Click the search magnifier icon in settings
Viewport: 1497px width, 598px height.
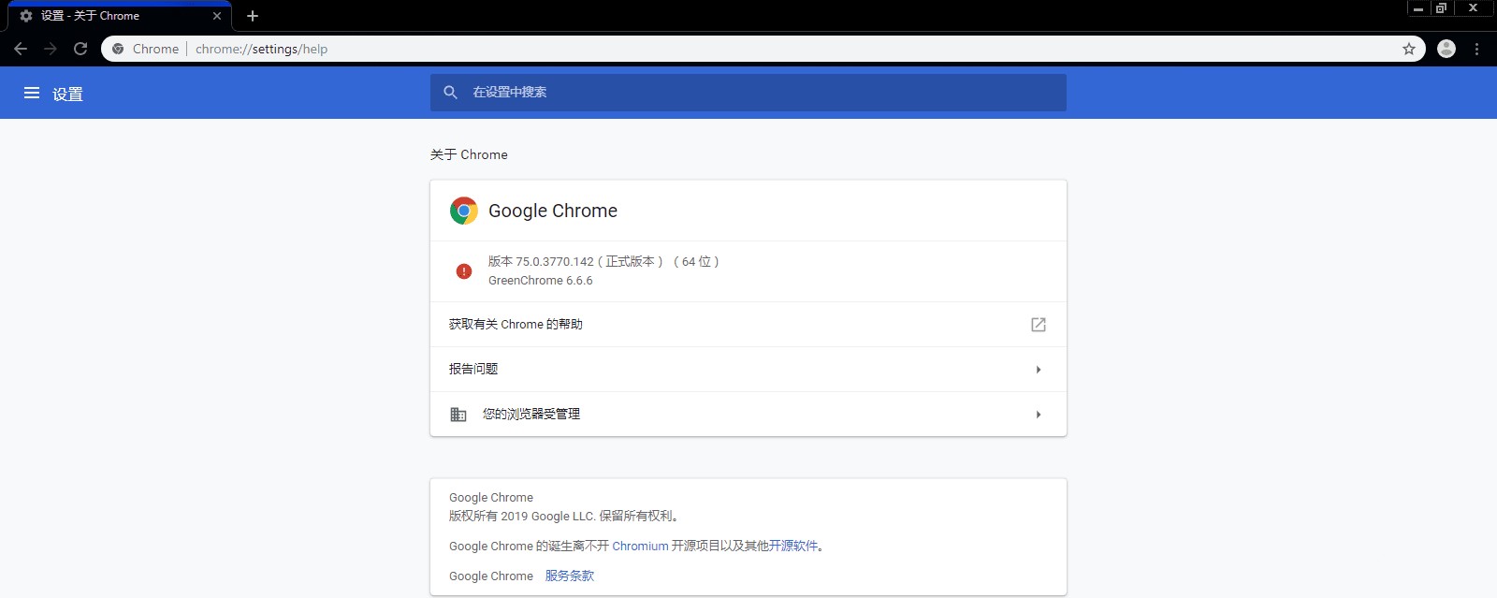pyautogui.click(x=450, y=93)
